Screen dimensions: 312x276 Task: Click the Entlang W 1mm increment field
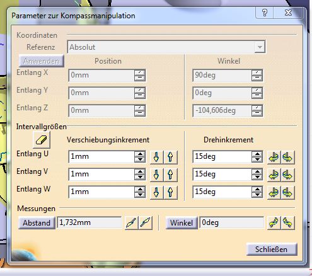click(x=101, y=192)
